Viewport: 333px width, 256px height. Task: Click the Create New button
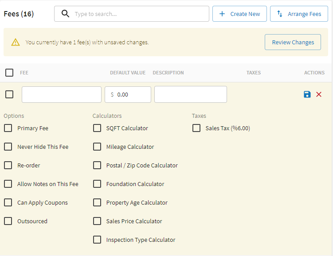coord(239,14)
